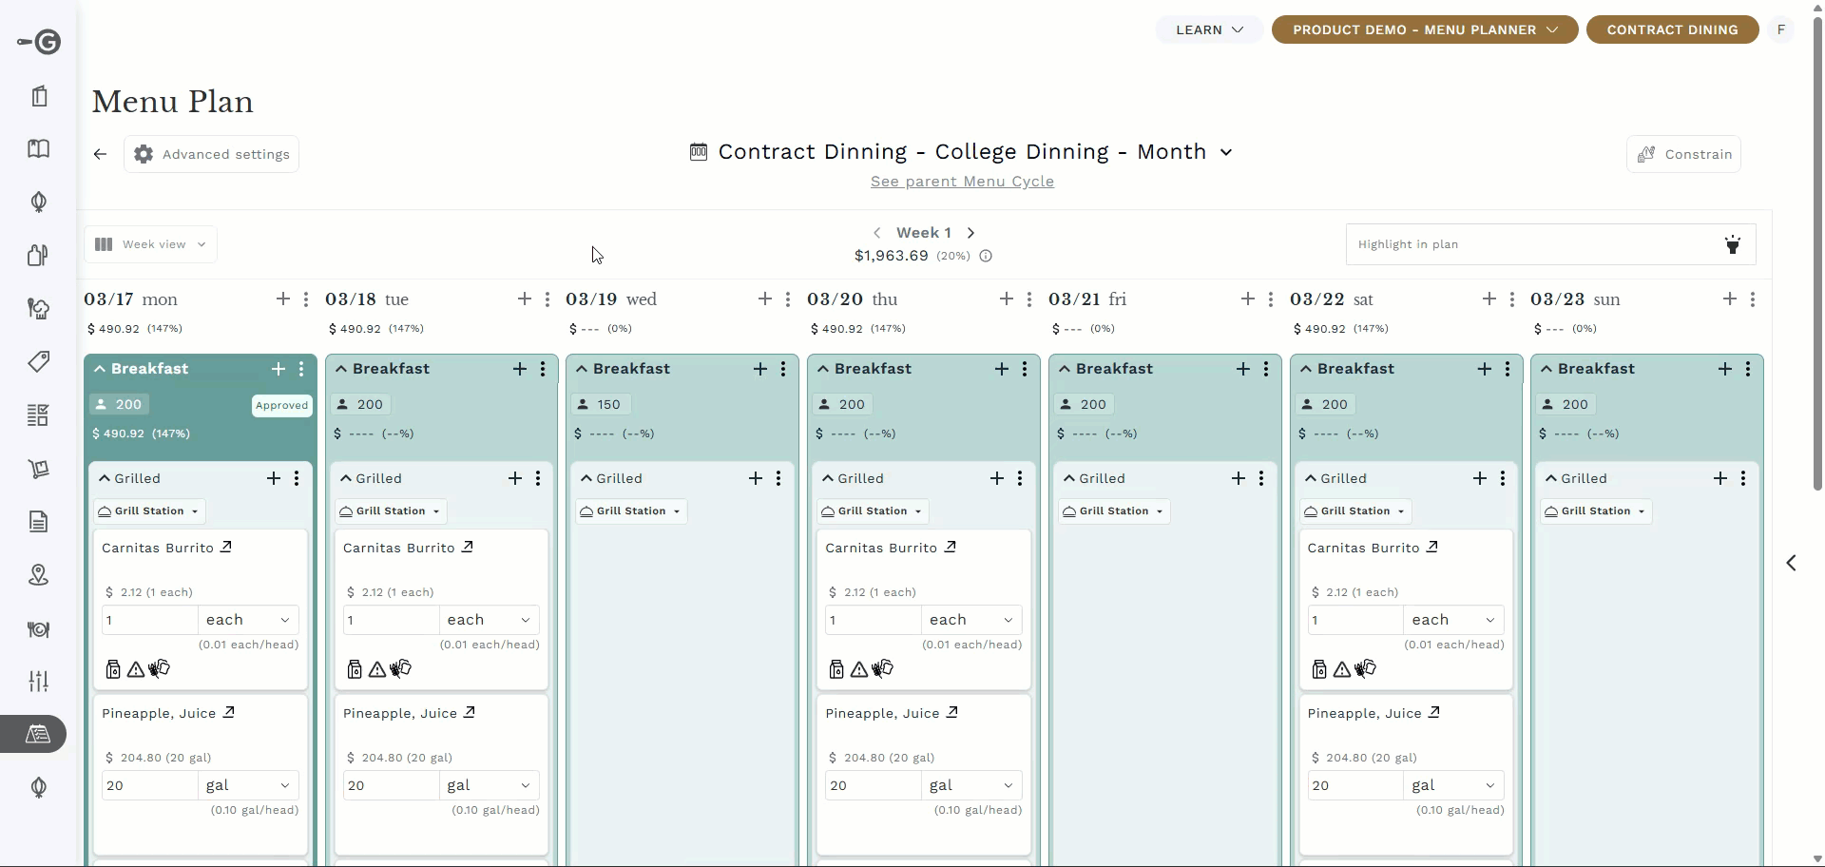
Task: Expand the right side panel arrow
Action: pos(1791,563)
